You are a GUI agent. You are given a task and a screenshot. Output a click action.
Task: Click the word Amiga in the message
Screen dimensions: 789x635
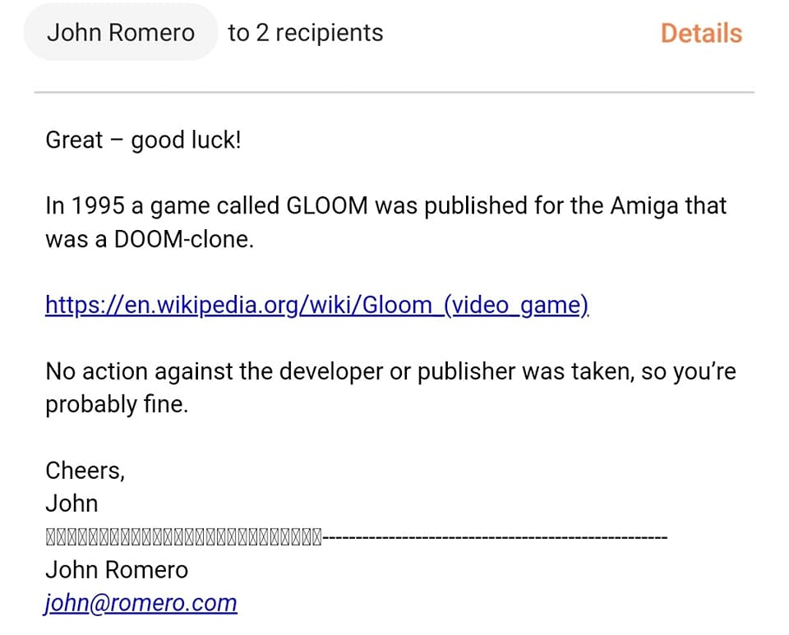click(644, 205)
